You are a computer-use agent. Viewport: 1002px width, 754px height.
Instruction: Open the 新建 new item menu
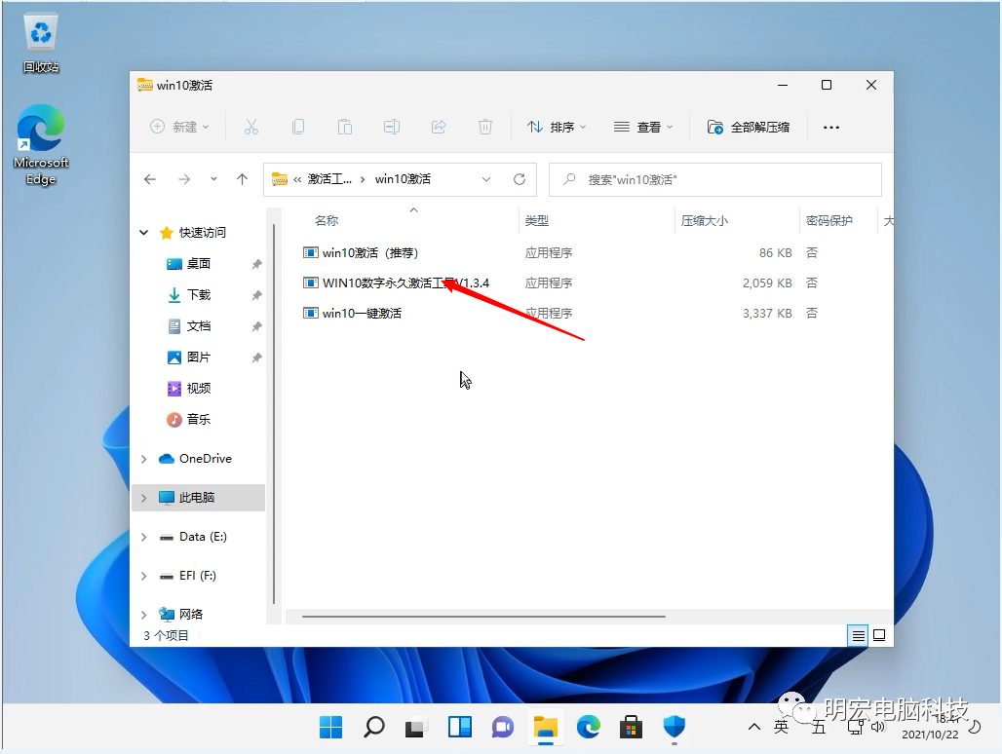pos(179,127)
